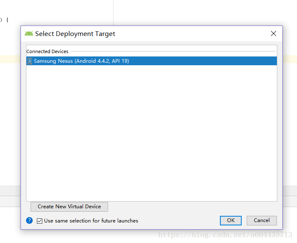The image size is (297, 243).
Task: Click the Android icon in dialog title
Action: 29,33
